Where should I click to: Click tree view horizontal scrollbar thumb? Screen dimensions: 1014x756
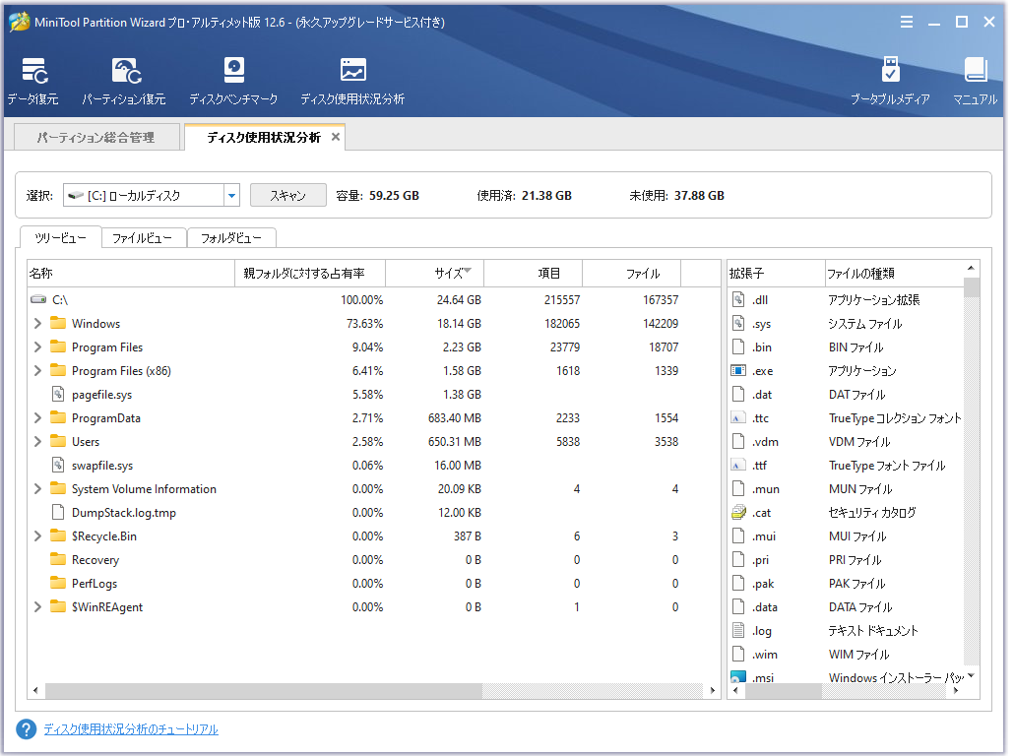(264, 691)
